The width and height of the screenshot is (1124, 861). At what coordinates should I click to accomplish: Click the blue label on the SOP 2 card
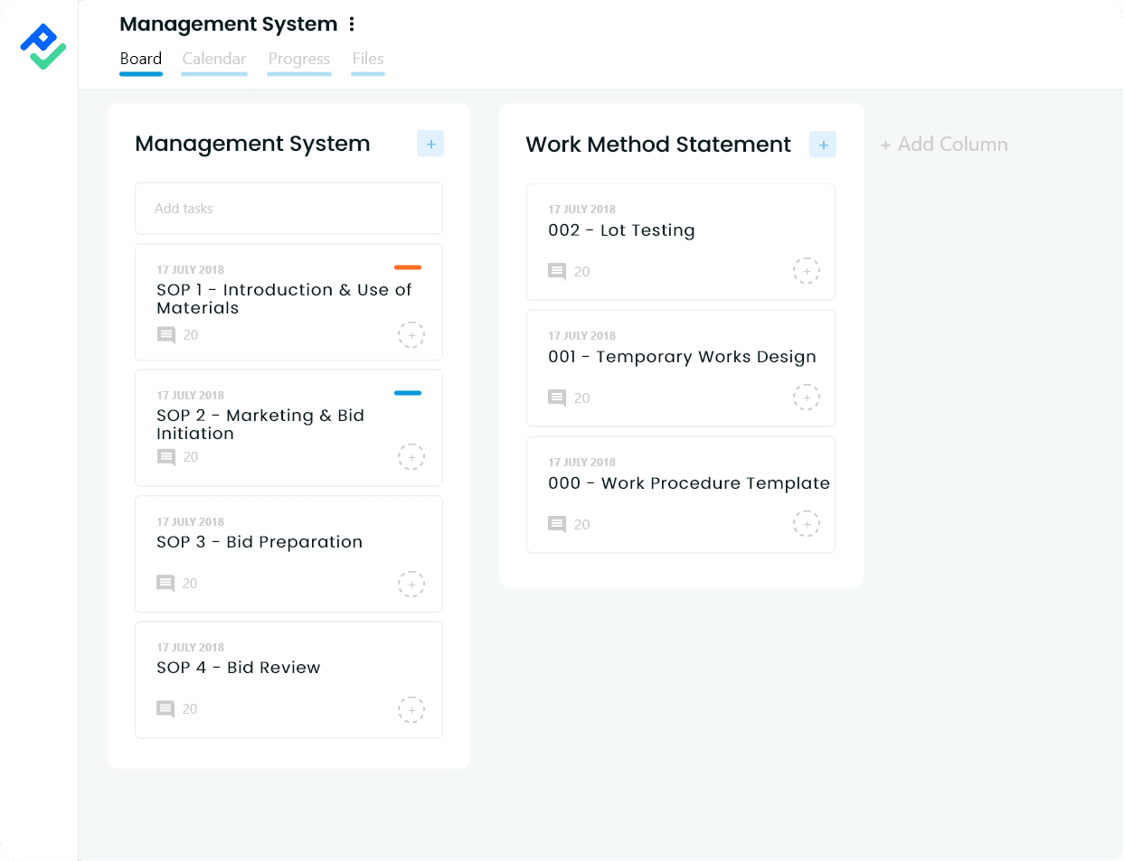tap(408, 393)
